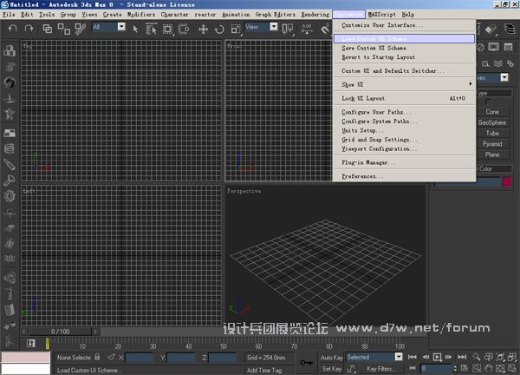Activate the Select Object arrow tool

pos(135,29)
